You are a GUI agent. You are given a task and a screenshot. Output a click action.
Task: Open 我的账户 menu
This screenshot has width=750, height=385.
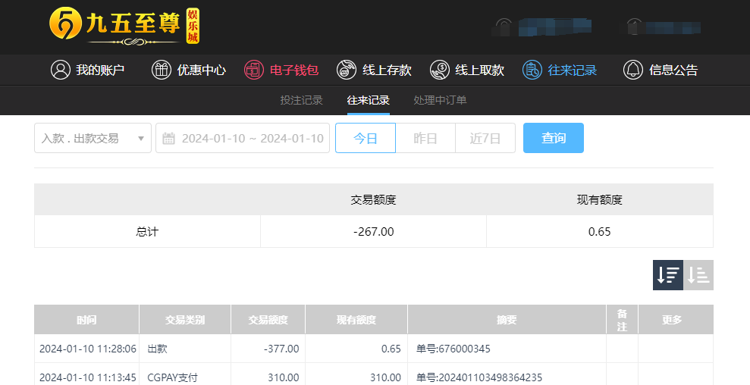pyautogui.click(x=87, y=70)
